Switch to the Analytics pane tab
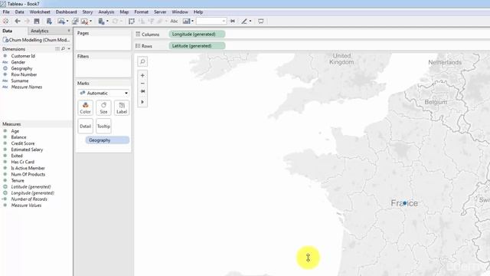The height and width of the screenshot is (276, 490). pyautogui.click(x=40, y=31)
